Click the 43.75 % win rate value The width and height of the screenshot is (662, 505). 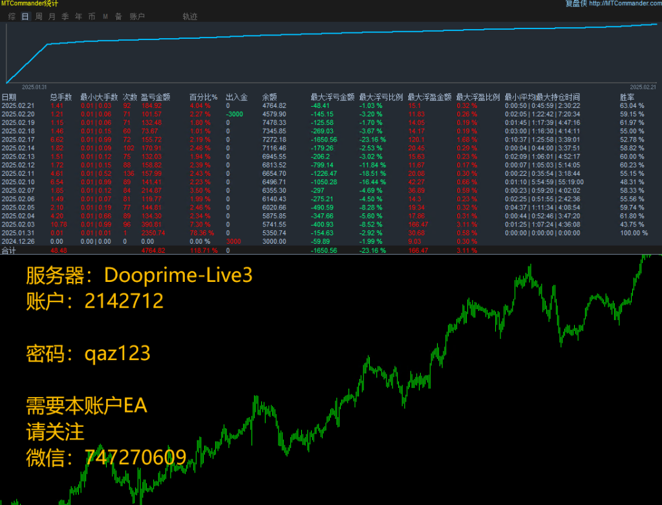coord(632,224)
